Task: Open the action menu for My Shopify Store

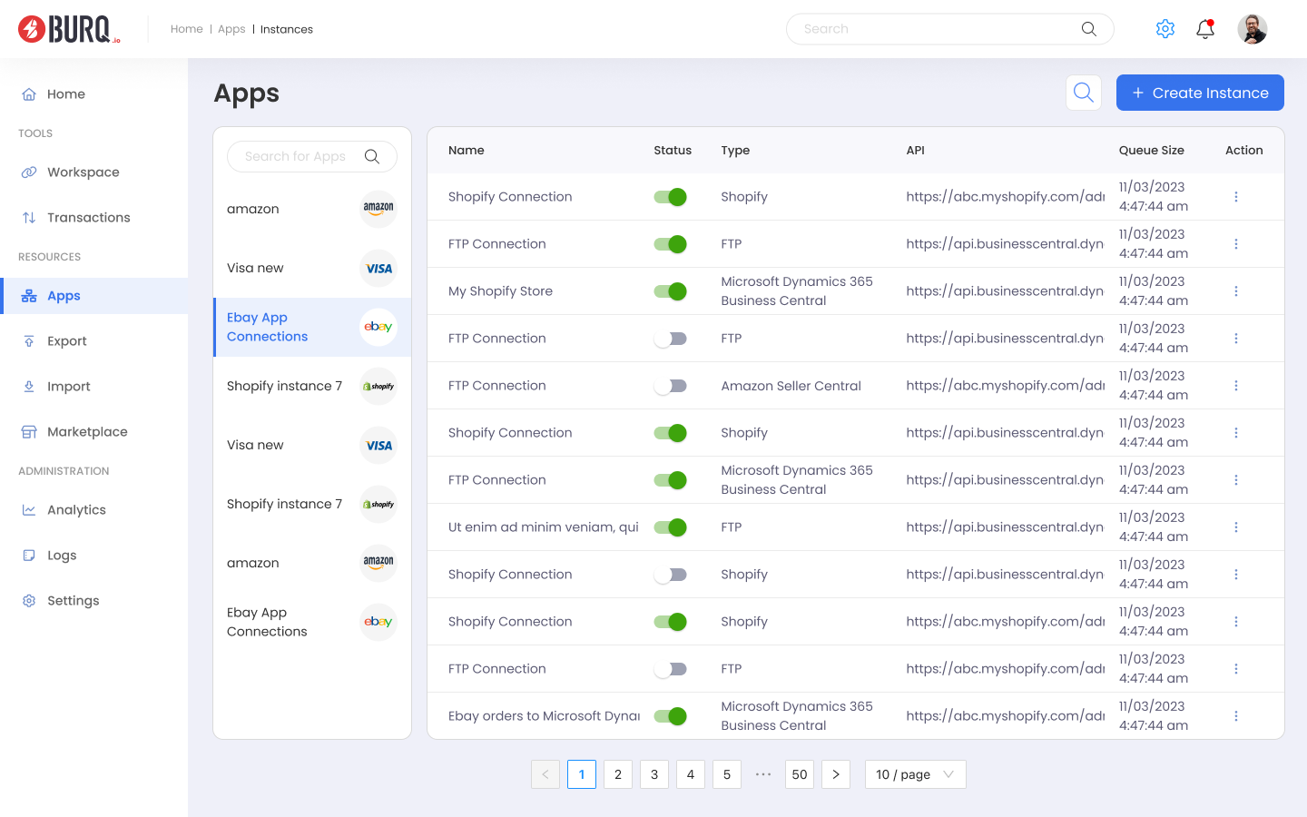Action: (1236, 290)
